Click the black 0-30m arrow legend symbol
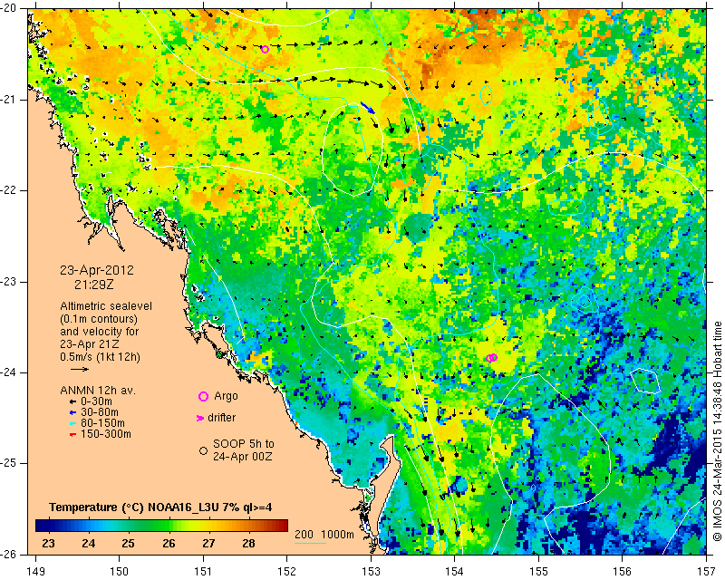Screen dimensions: 725x580 coord(72,402)
